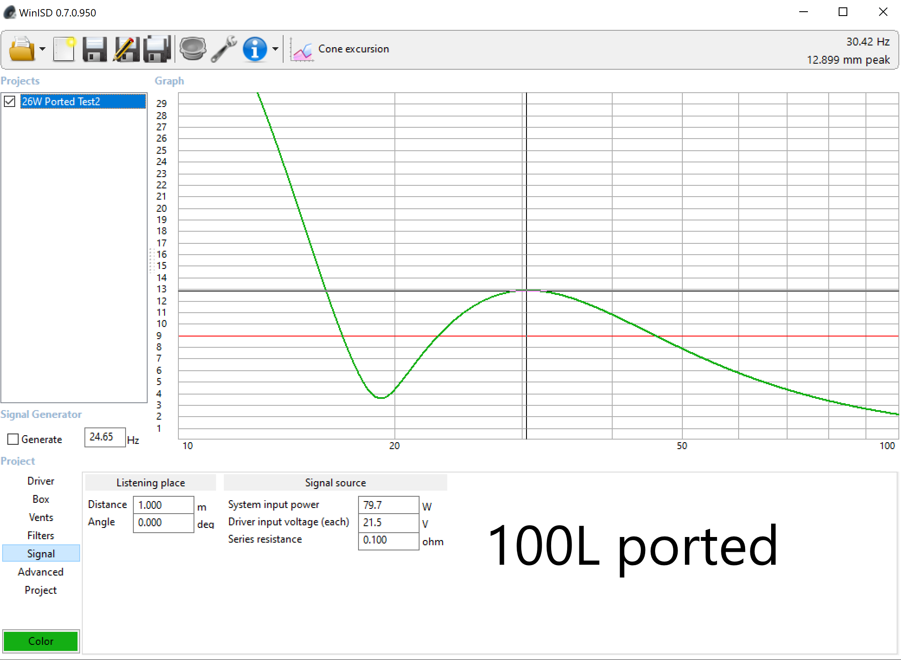
Task: Click the Signal source header
Action: pos(336,483)
